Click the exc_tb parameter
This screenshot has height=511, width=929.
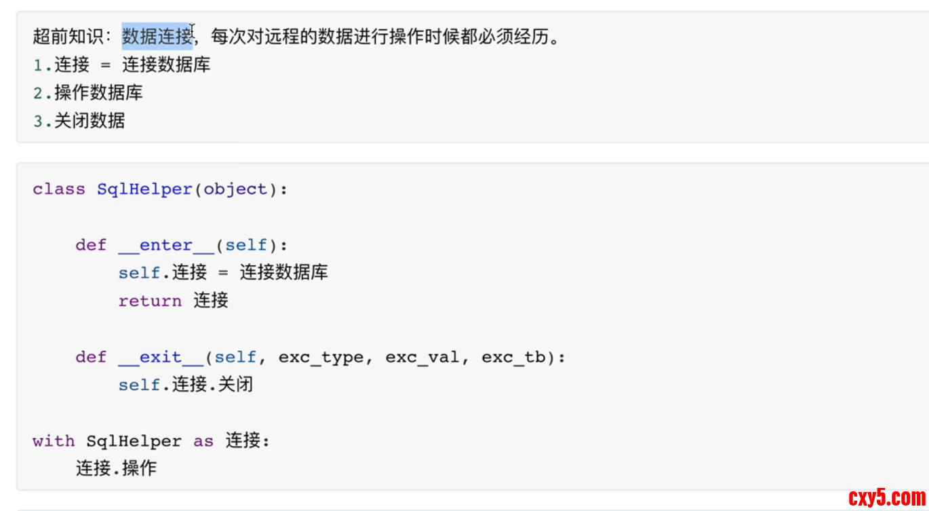point(513,357)
